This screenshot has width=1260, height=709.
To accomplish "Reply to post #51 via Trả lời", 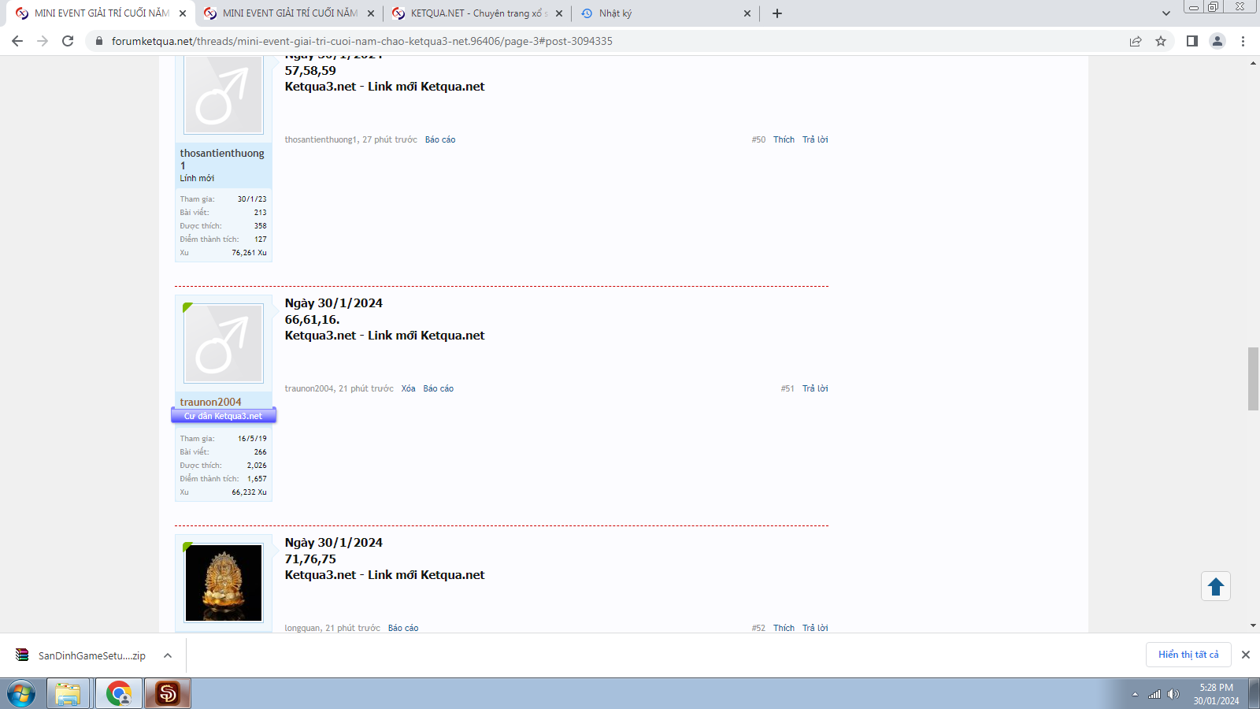I will (815, 388).
